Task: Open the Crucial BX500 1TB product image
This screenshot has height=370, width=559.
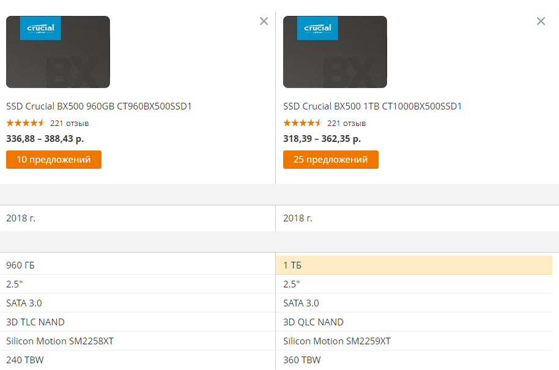Action: click(x=335, y=52)
